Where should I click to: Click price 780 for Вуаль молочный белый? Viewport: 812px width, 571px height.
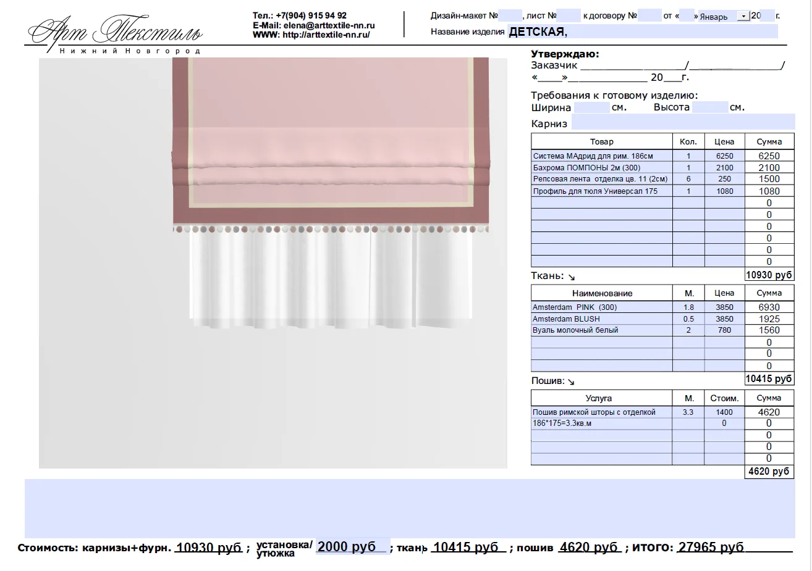[724, 330]
